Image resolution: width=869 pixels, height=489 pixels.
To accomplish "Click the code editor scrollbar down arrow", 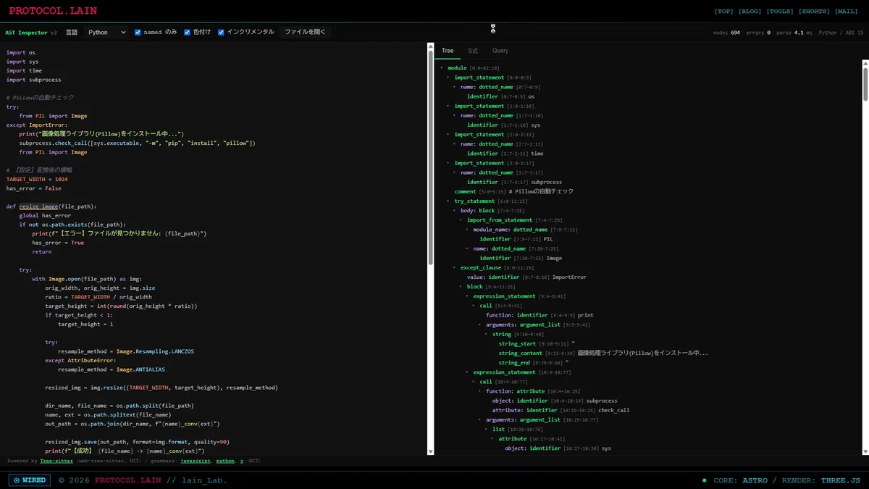I will tap(431, 451).
